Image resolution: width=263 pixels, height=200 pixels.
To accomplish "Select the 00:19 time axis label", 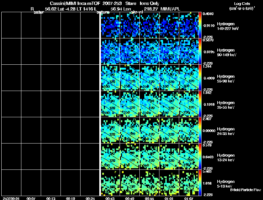I will pos(70,198).
